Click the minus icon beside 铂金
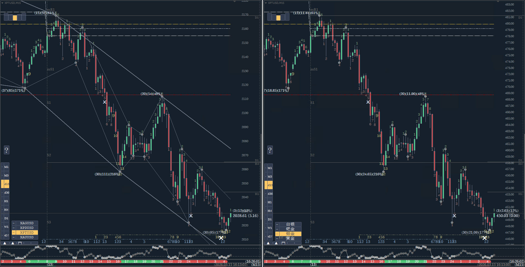Image resolution: width=525 pixels, height=267 pixels. click(277, 234)
